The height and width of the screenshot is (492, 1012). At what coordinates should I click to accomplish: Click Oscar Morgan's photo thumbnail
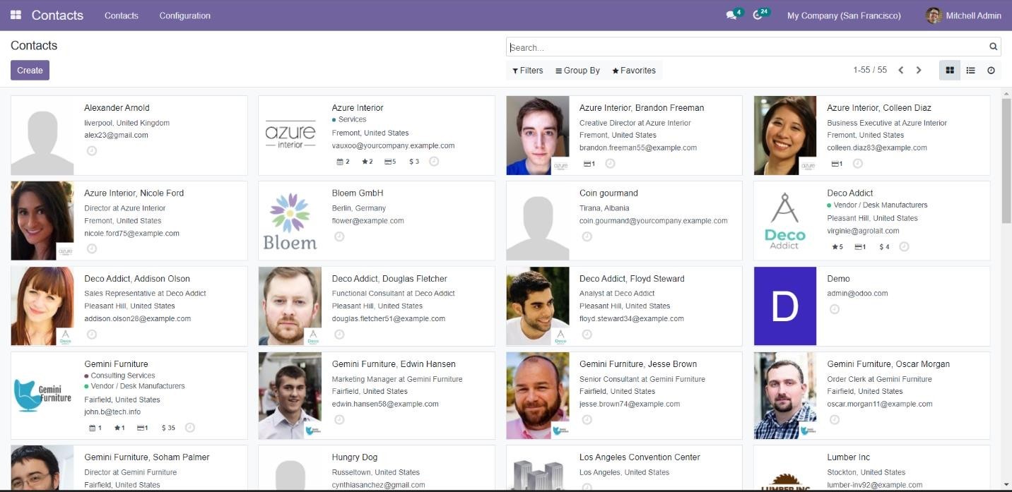point(785,395)
